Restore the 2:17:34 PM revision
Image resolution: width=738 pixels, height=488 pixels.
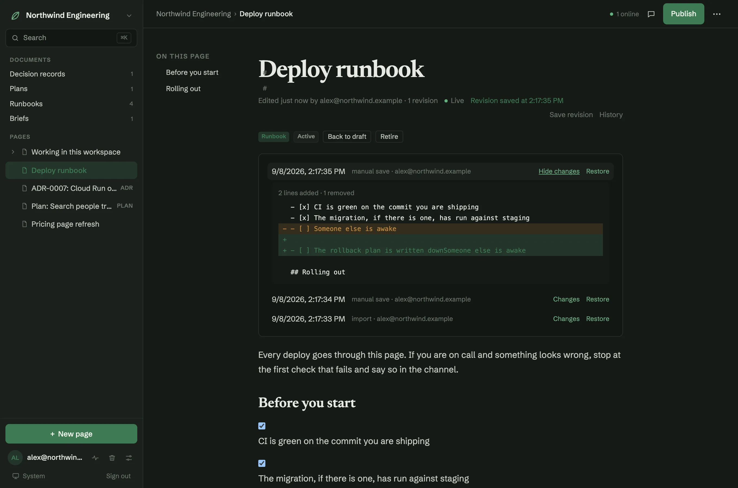pyautogui.click(x=597, y=299)
